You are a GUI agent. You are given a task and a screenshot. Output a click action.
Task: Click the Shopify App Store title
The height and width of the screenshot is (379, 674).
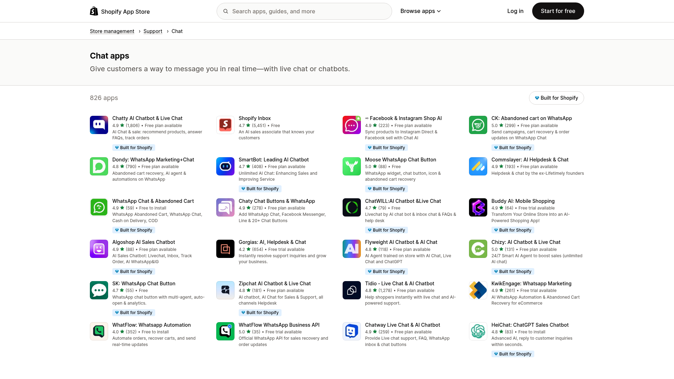coord(125,12)
